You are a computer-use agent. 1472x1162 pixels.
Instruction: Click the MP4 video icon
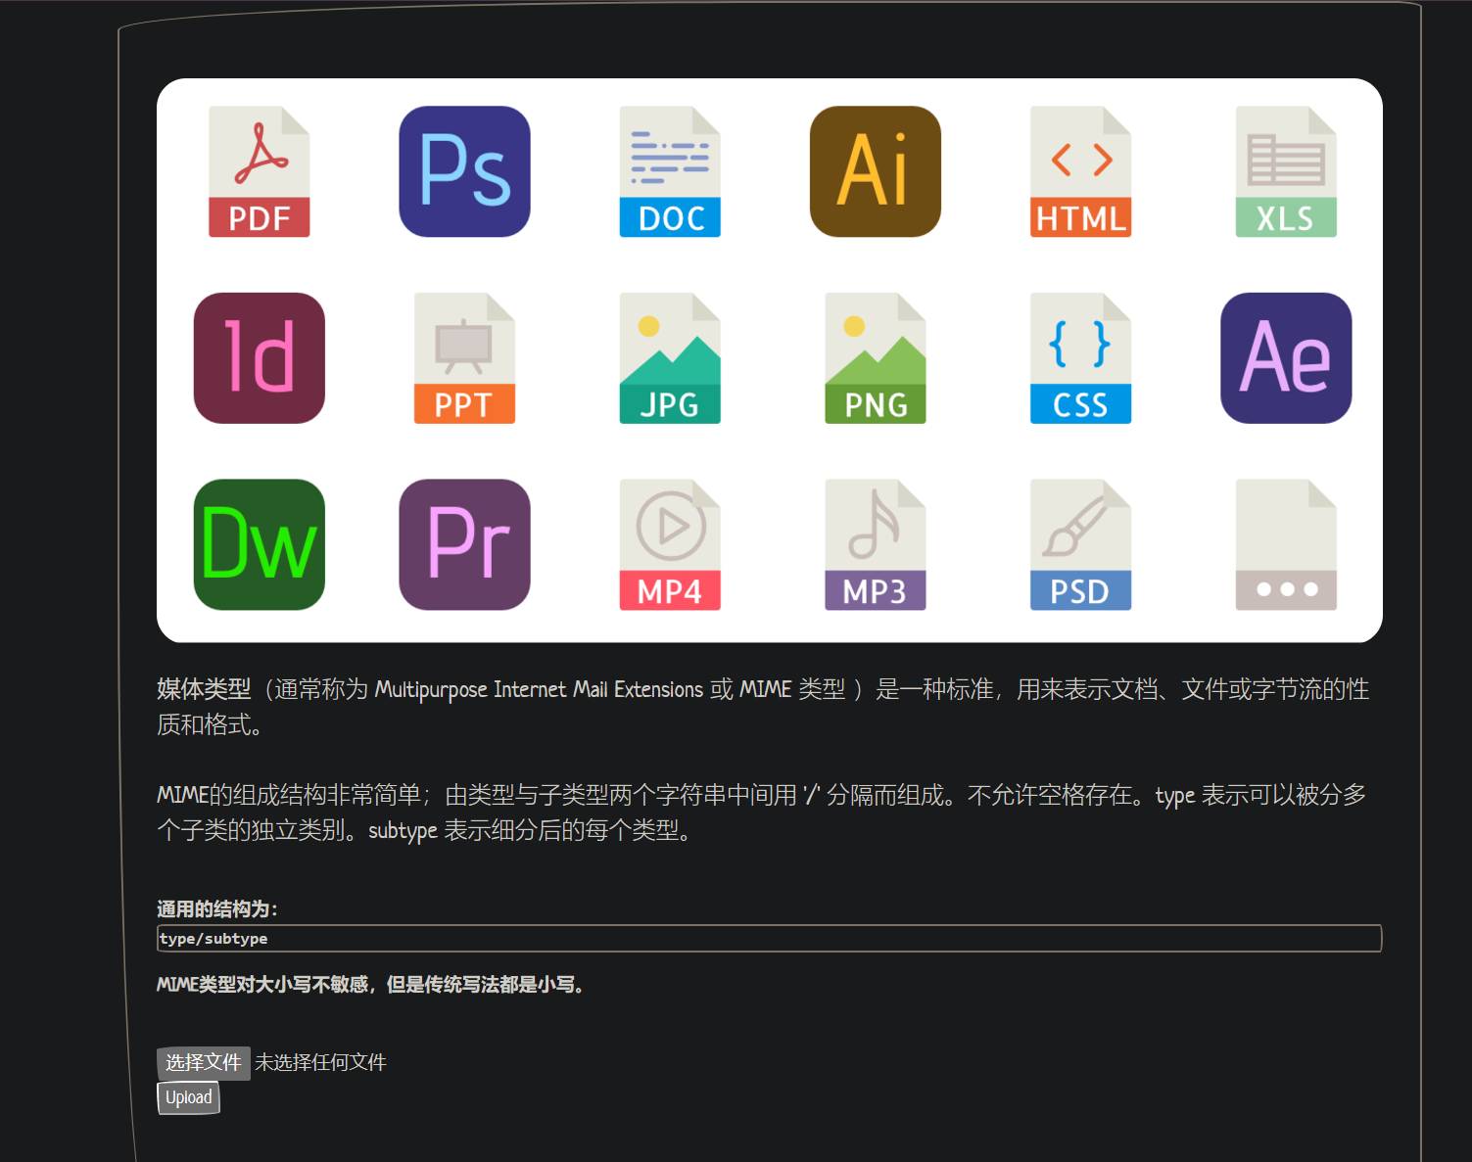[670, 544]
